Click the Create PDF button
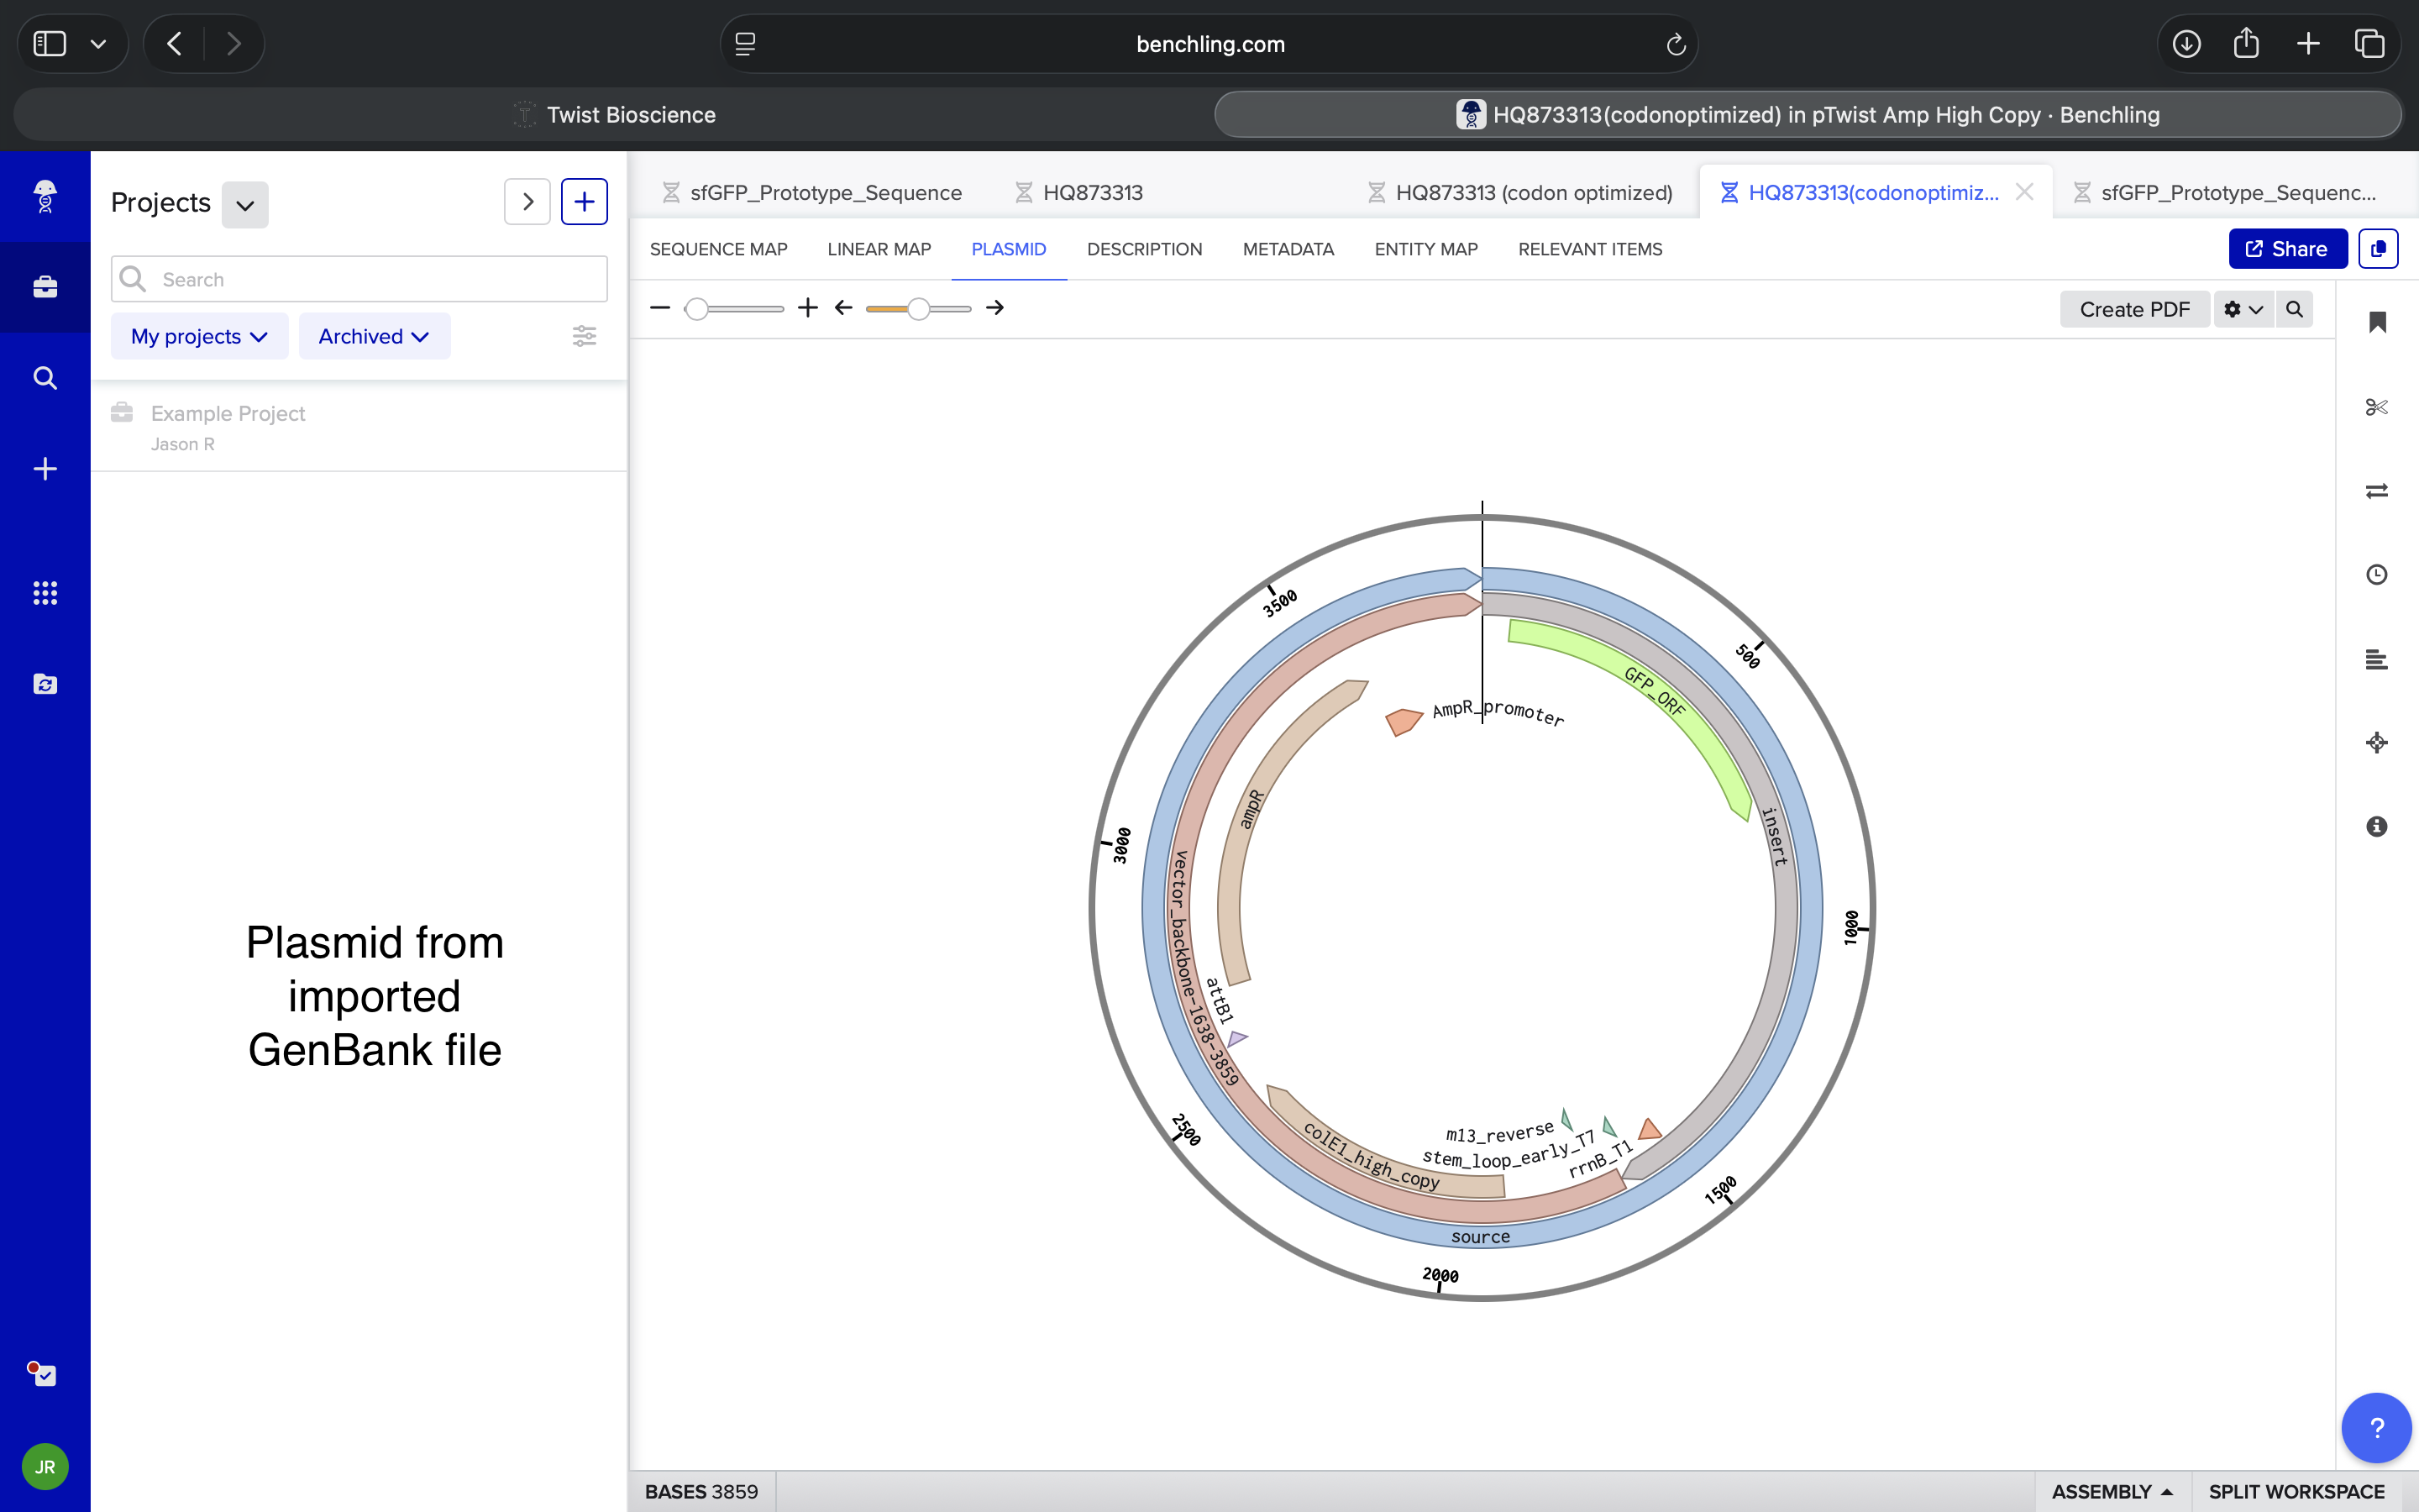The image size is (2419, 1512). point(2134,309)
